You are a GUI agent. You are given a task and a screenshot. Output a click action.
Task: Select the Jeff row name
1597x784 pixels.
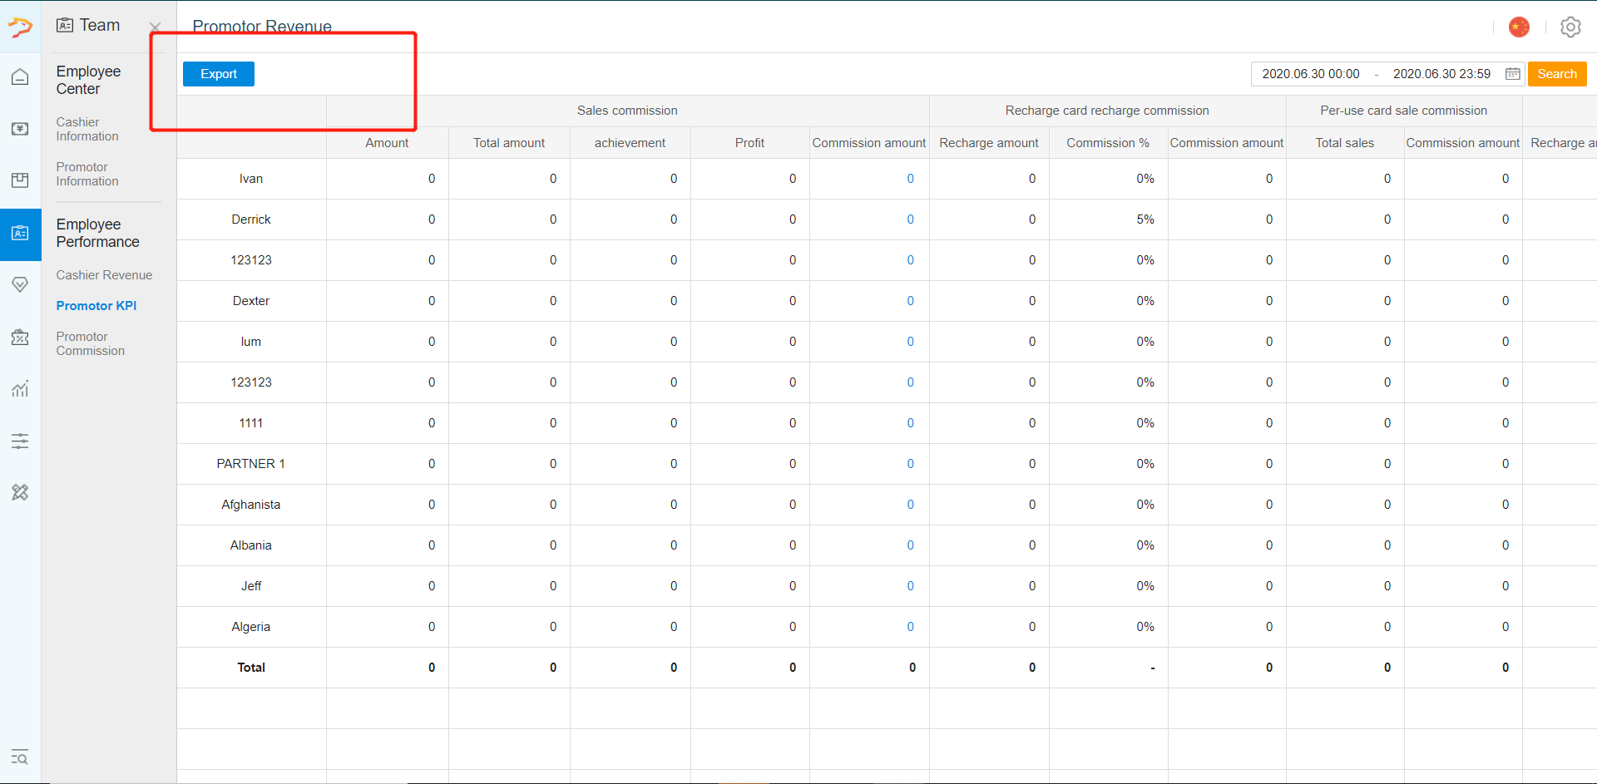(x=251, y=586)
